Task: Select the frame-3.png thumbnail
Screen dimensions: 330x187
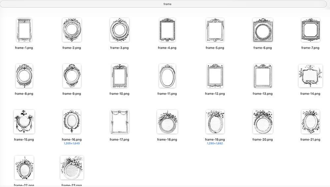Action: tap(119, 30)
